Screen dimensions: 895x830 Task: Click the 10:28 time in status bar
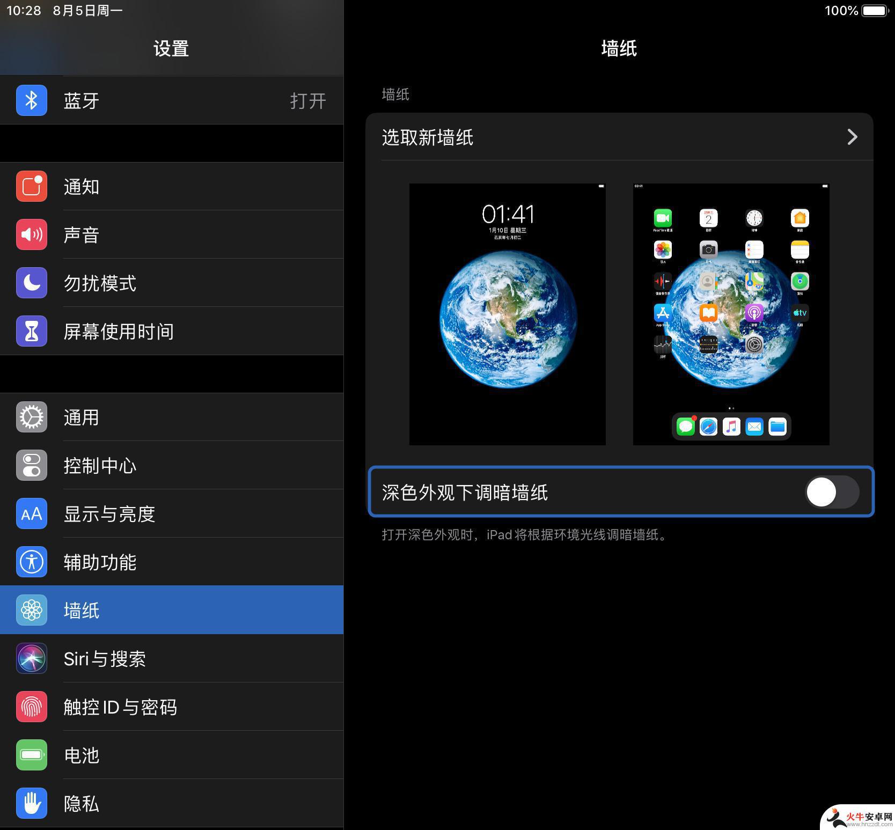click(24, 11)
